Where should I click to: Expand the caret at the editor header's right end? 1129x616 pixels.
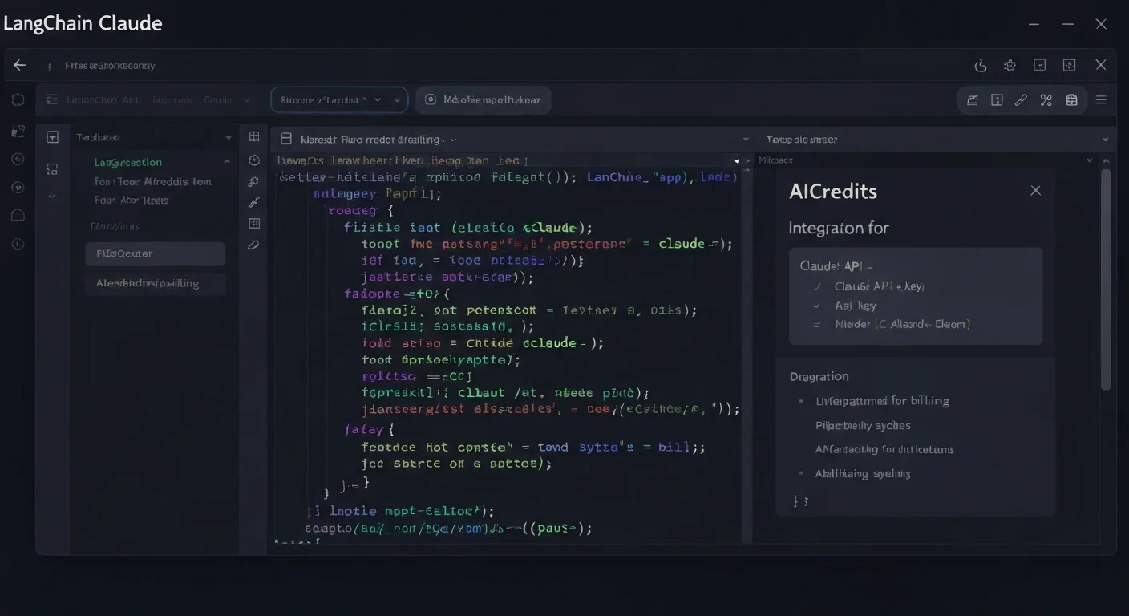[746, 139]
